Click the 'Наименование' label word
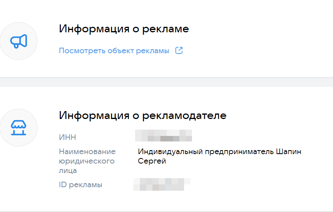 [x=87, y=151]
